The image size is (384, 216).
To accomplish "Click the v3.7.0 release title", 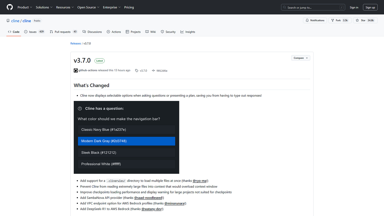I will (82, 60).
